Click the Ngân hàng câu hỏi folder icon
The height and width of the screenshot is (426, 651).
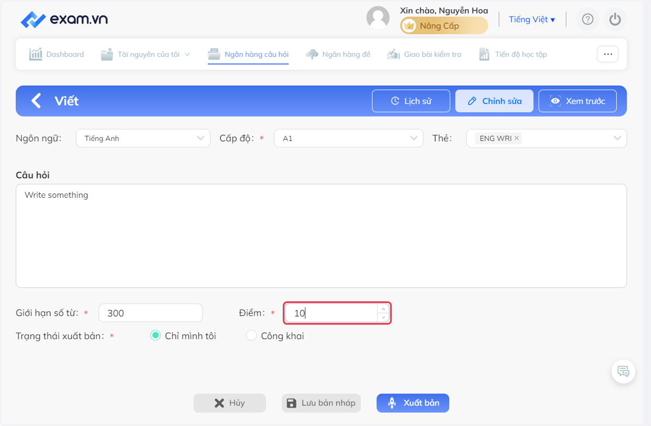pyautogui.click(x=215, y=54)
